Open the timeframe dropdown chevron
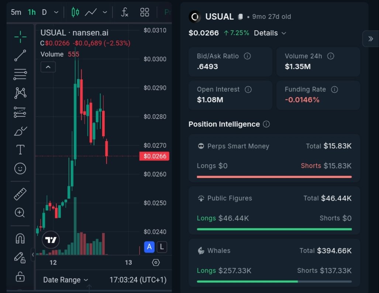Viewport: 379px width, 293px height. tap(56, 12)
